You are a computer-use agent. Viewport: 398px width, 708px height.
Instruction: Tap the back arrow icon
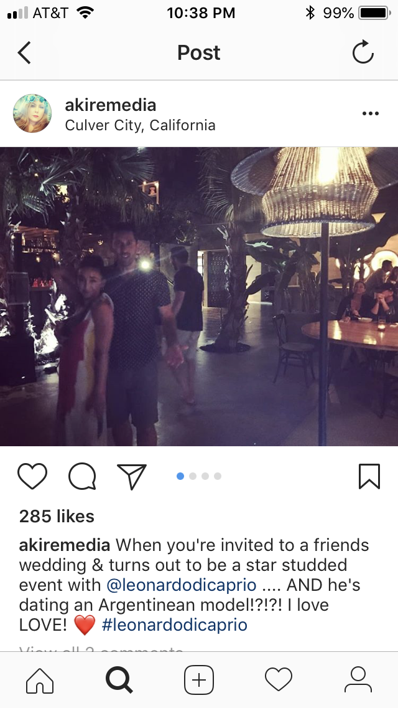click(24, 53)
